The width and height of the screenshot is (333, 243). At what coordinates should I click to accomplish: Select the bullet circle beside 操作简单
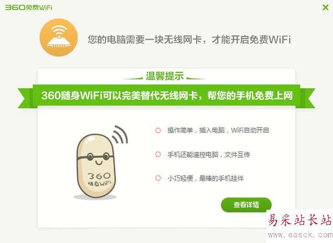[x=158, y=130]
